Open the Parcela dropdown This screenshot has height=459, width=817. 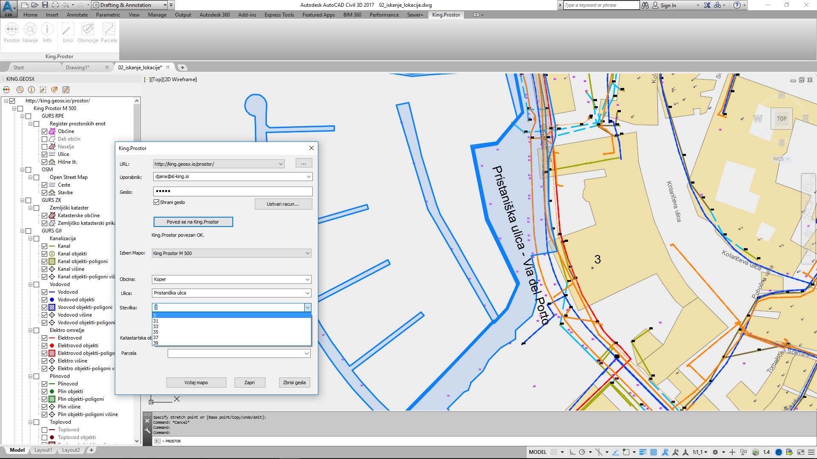pyautogui.click(x=307, y=353)
